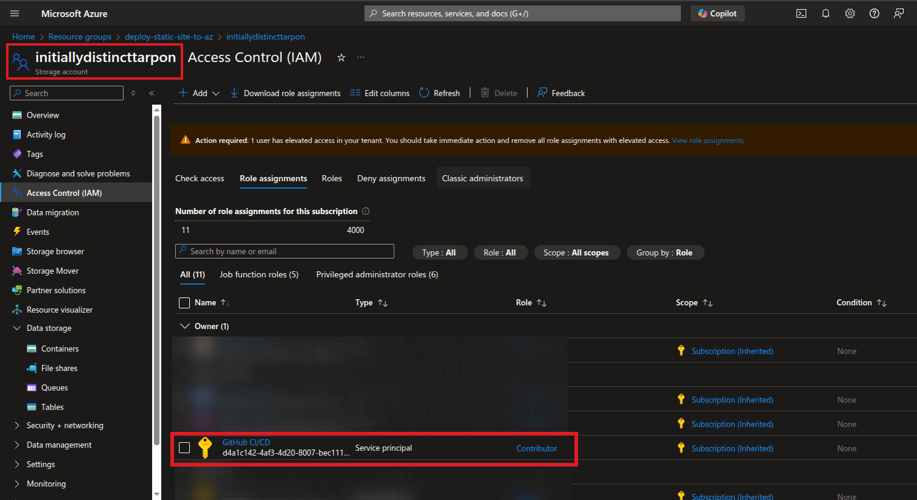Switch to the Deny assignments tab
Image resolution: width=917 pixels, height=500 pixels.
(391, 178)
